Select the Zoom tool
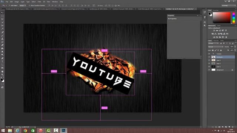Image resolution: width=237 pixels, height=133 pixels. pyautogui.click(x=2, y=75)
